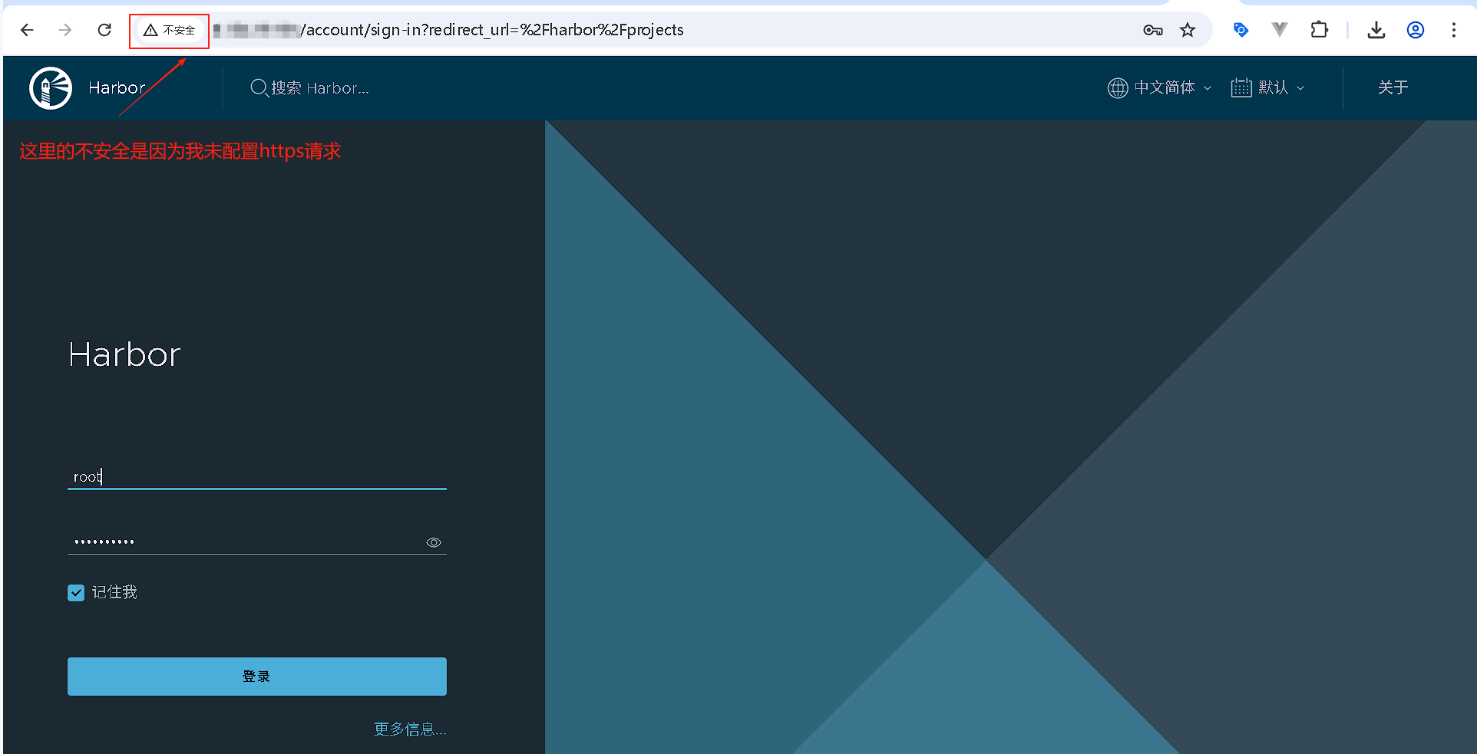The image size is (1477, 754).
Task: Click the calendar date format icon
Action: point(1241,88)
